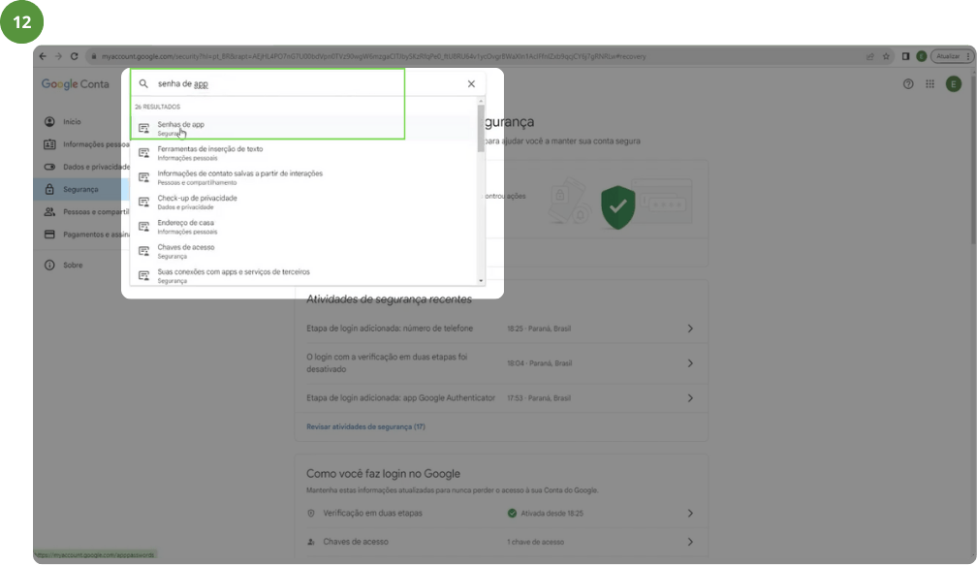Click the search field containing senha de app
The height and width of the screenshot is (565, 977).
pos(308,83)
